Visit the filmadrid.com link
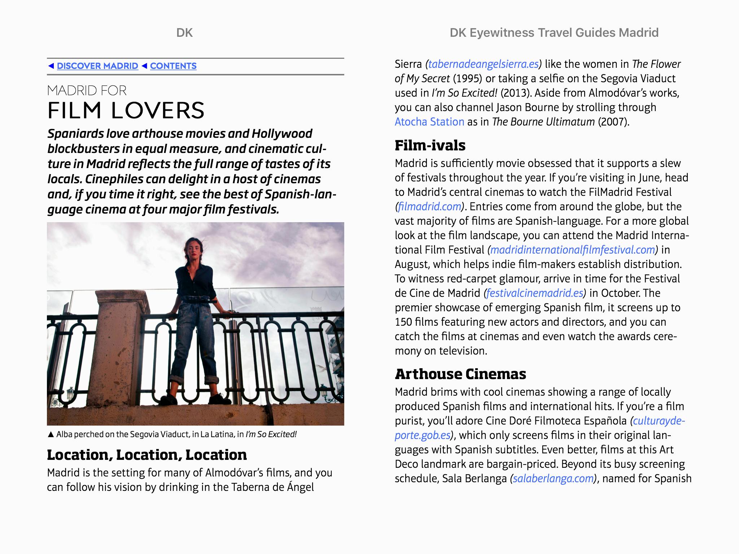 click(429, 207)
